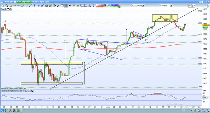
Task: Select the green up arrow marker
Action: point(78,6)
